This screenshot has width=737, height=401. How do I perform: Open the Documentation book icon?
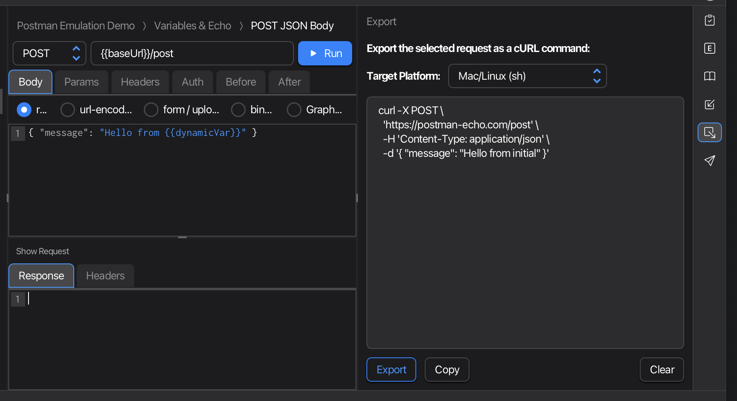[710, 77]
